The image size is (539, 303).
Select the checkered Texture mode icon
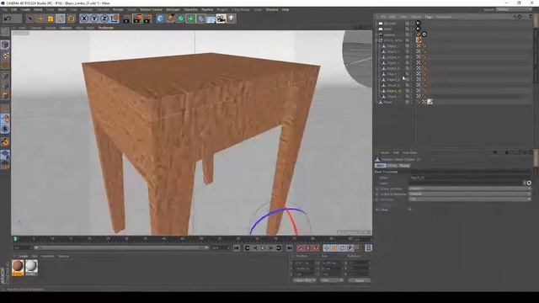(5, 56)
